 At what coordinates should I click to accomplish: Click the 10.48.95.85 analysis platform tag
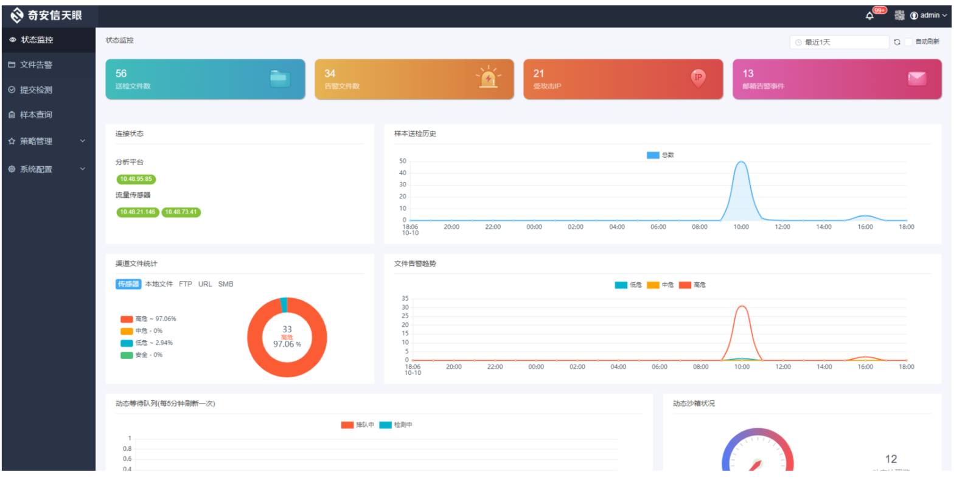click(x=136, y=179)
